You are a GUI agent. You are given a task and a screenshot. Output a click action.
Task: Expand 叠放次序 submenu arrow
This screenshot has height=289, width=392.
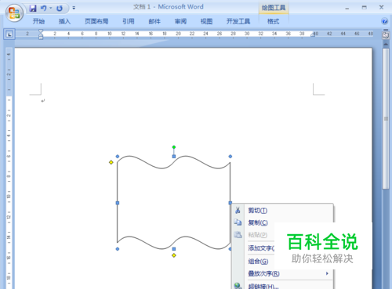pyautogui.click(x=327, y=273)
